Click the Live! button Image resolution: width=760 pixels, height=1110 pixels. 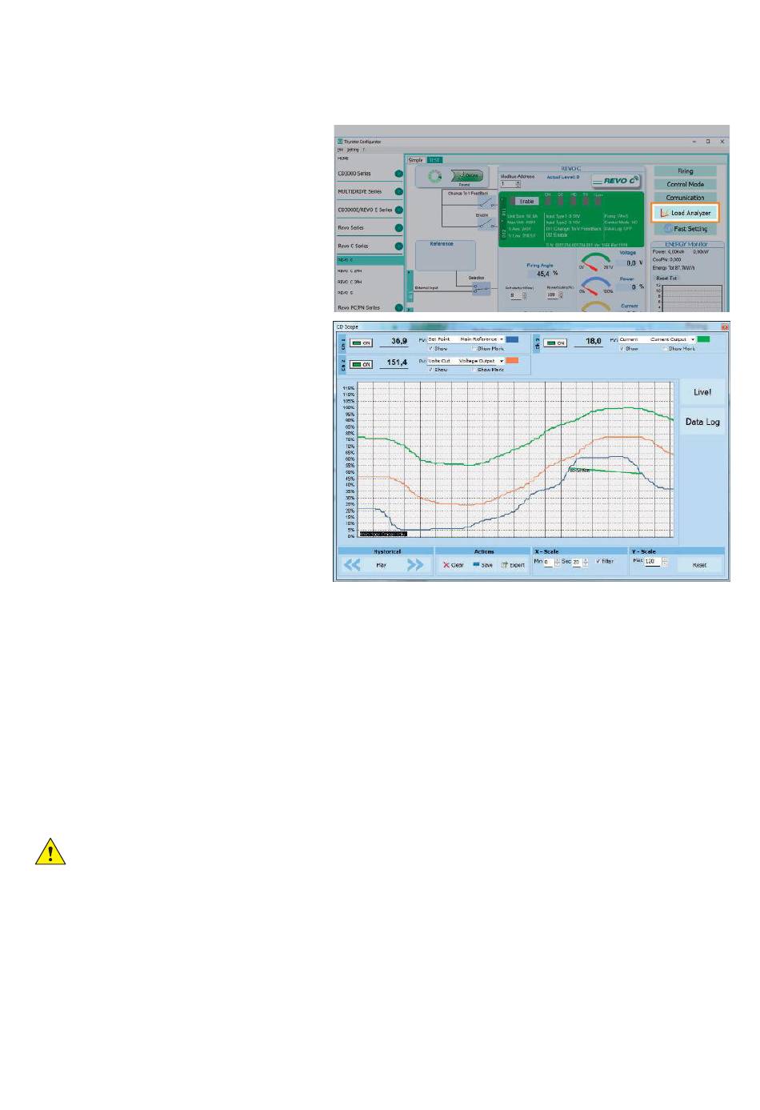coord(702,392)
